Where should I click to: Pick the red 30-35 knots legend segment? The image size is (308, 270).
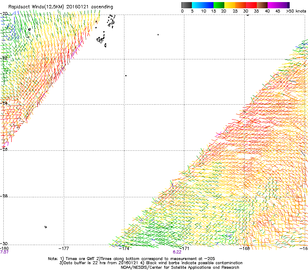pos(251,5)
